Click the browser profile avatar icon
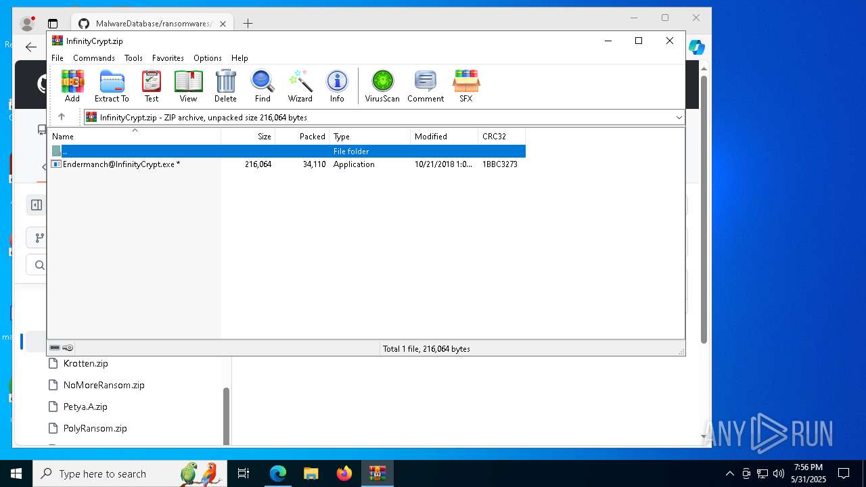This screenshot has height=487, width=866. 28,24
